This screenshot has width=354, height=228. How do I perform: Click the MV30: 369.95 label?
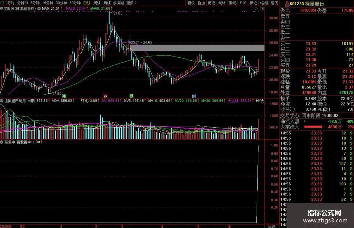coord(214,101)
